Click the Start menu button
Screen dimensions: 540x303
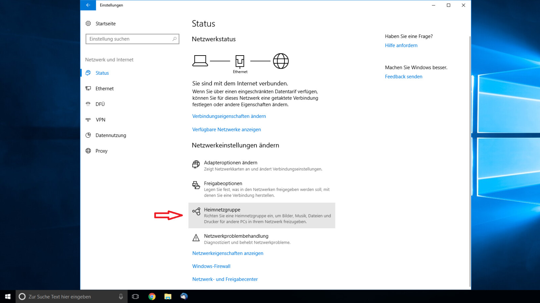tap(7, 296)
